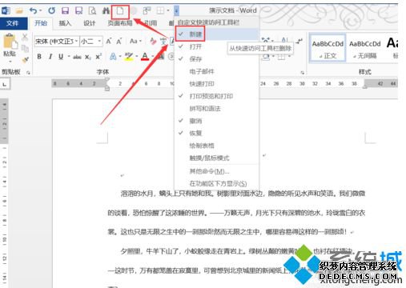This screenshot has width=406, height=288.
Task: Click the Clear Formatting eraser icon
Action: click(x=153, y=42)
